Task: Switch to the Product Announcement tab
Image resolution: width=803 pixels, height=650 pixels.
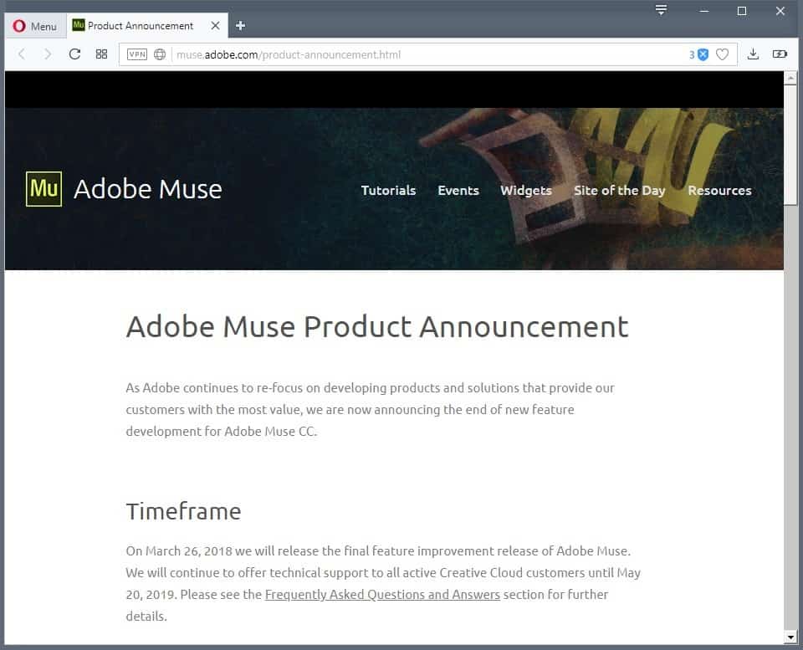Action: pyautogui.click(x=138, y=26)
